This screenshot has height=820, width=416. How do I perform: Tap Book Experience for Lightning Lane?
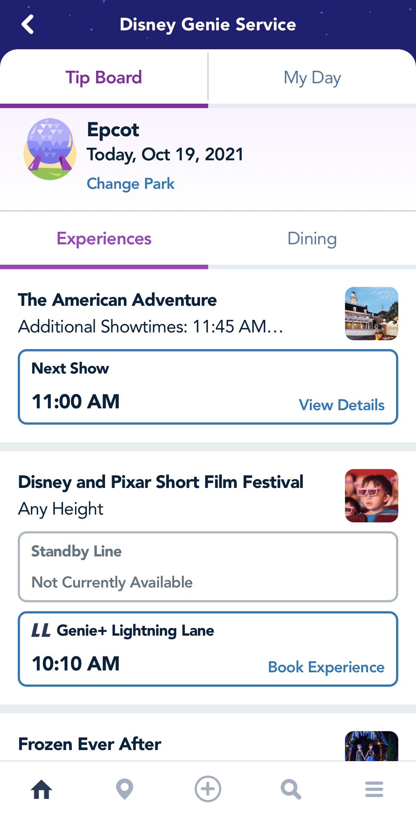coord(326,667)
